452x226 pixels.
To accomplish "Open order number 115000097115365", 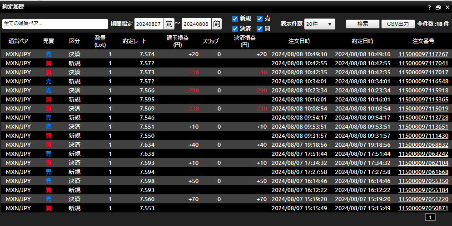I will 423,100.
